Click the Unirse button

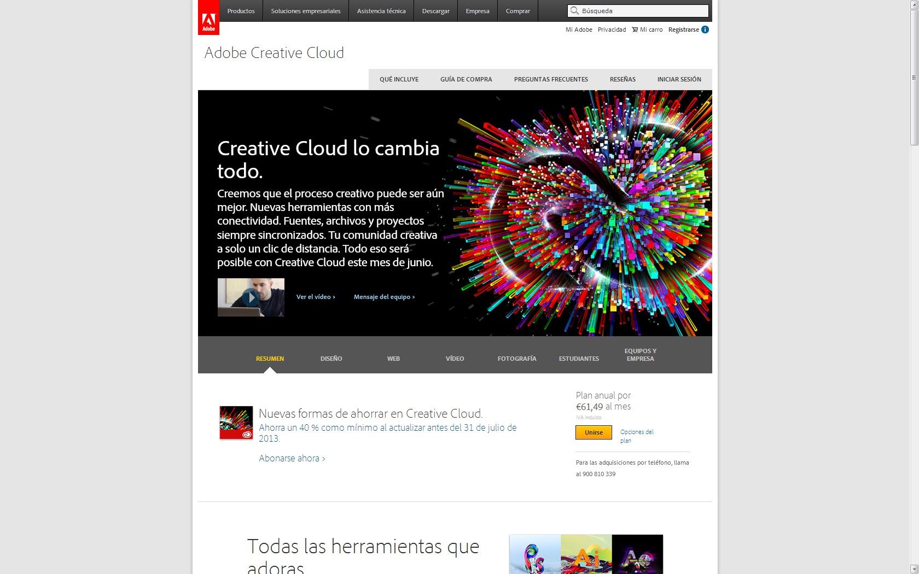click(x=594, y=432)
